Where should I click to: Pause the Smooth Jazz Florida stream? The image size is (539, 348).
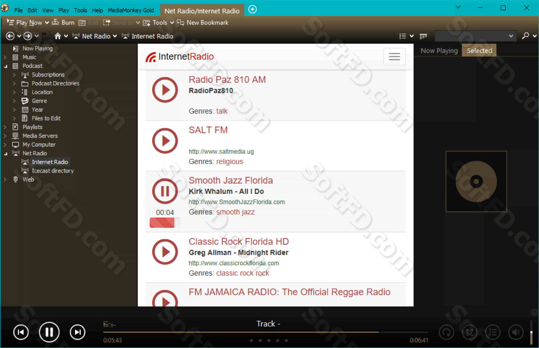pos(165,191)
